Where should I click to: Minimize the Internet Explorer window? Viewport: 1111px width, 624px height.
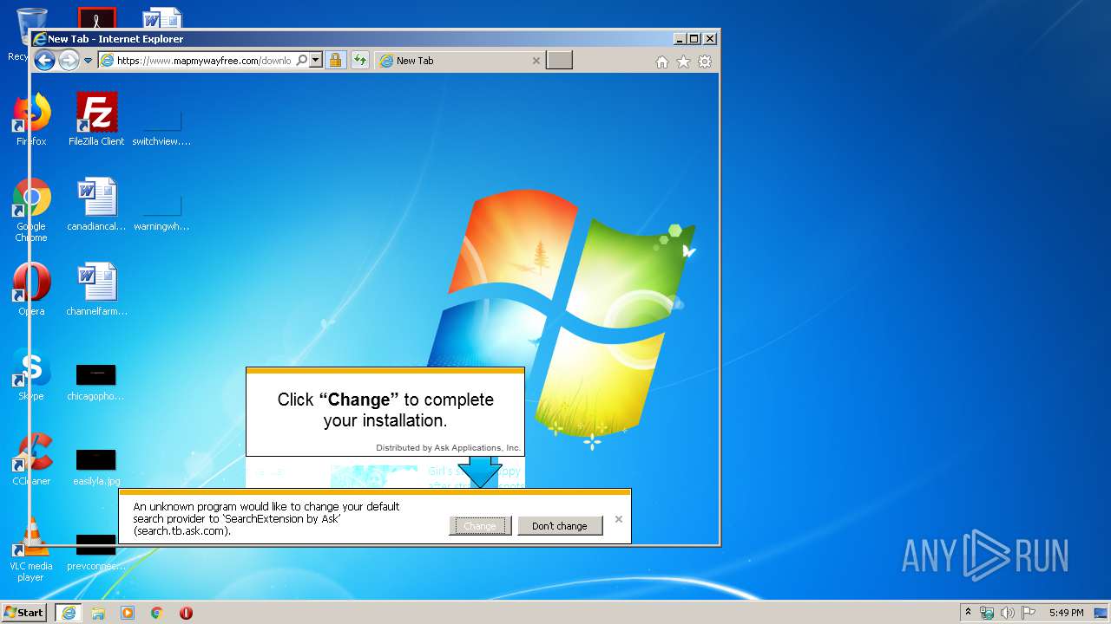[680, 39]
